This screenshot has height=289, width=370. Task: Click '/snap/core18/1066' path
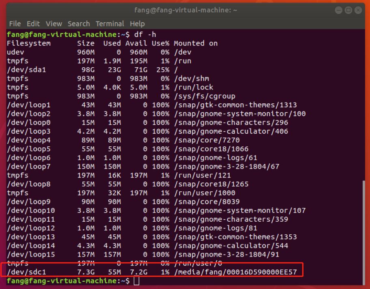(211, 149)
